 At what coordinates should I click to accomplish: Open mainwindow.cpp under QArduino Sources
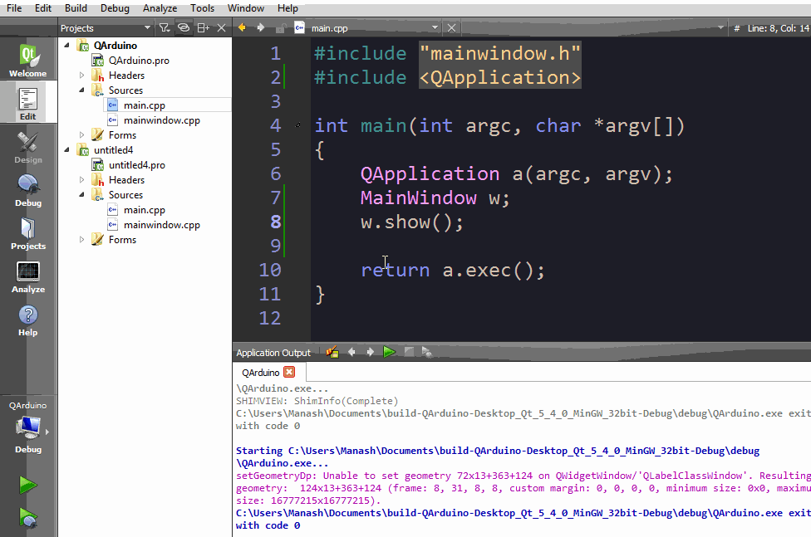pyautogui.click(x=161, y=120)
